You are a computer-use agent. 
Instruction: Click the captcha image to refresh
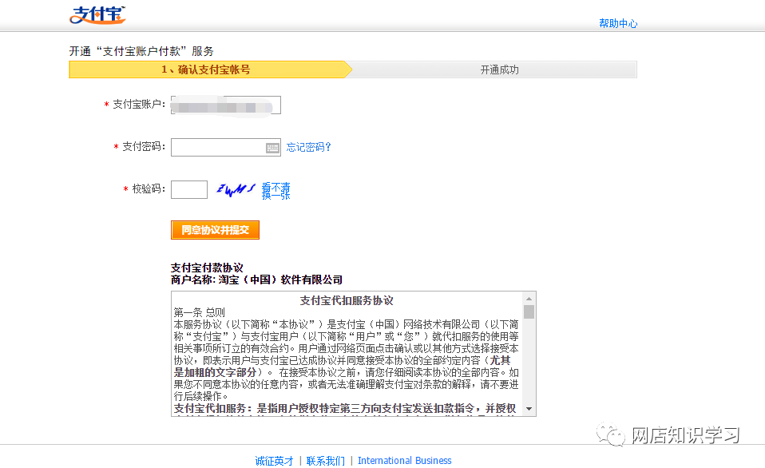pos(236,189)
